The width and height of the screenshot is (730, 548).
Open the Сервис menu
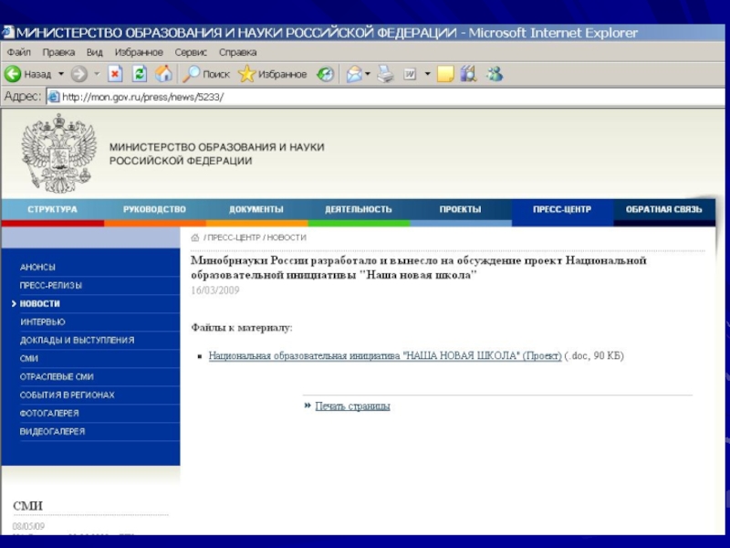(x=191, y=52)
